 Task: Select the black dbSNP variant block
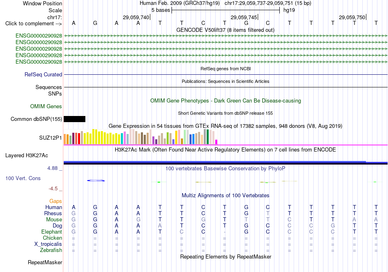click(x=74, y=119)
